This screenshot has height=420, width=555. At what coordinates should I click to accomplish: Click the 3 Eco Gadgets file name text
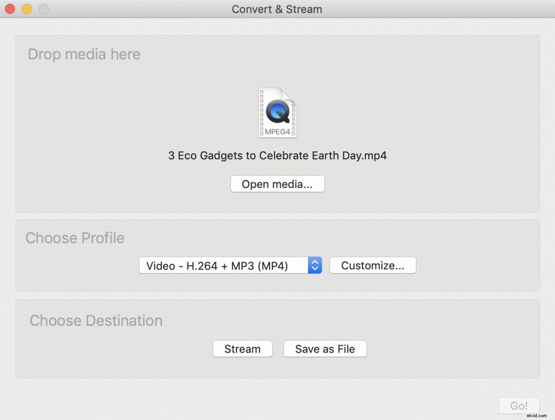pyautogui.click(x=277, y=155)
